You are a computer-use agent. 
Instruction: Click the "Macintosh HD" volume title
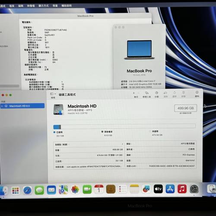(82, 106)
